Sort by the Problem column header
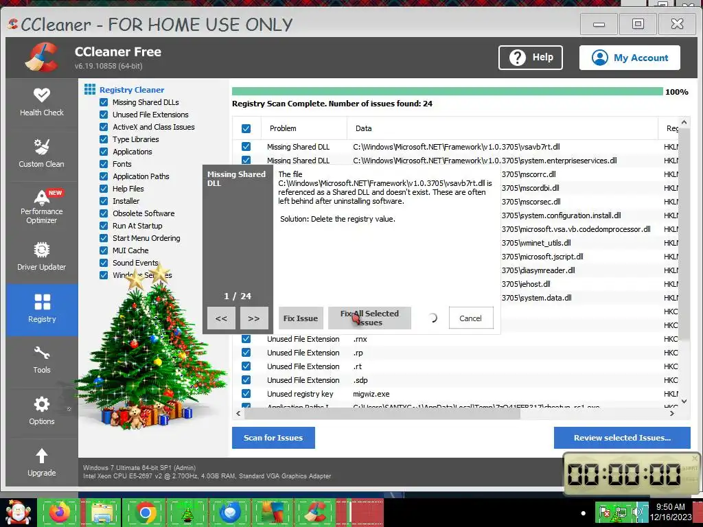 point(303,128)
